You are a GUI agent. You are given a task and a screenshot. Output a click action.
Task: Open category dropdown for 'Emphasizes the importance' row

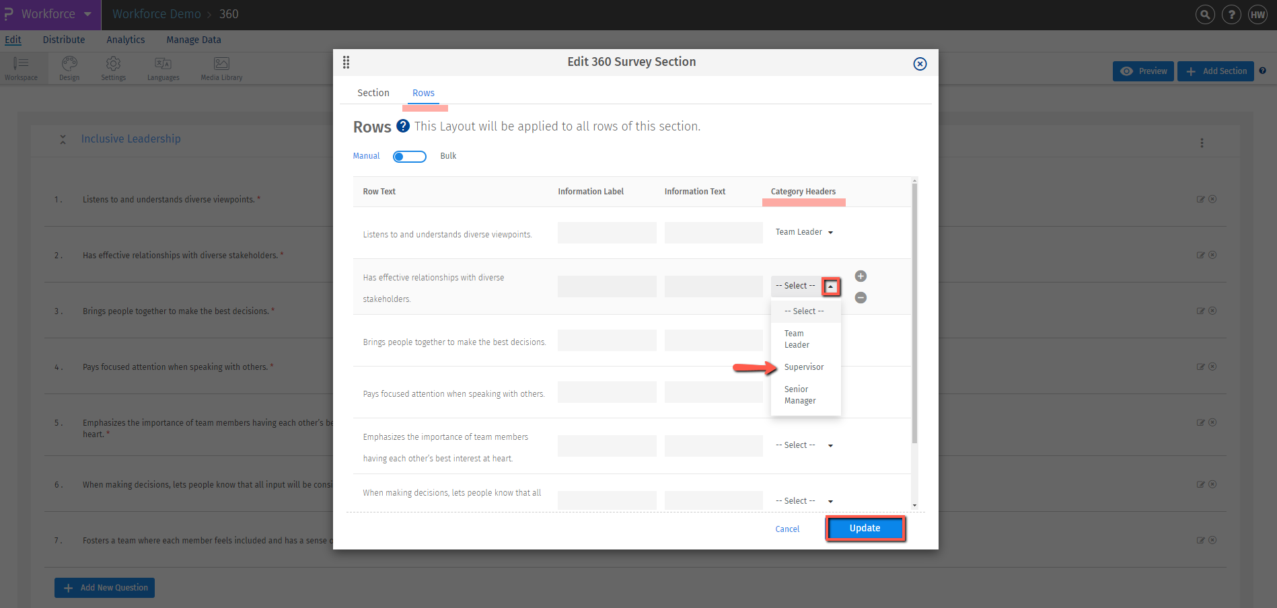804,445
